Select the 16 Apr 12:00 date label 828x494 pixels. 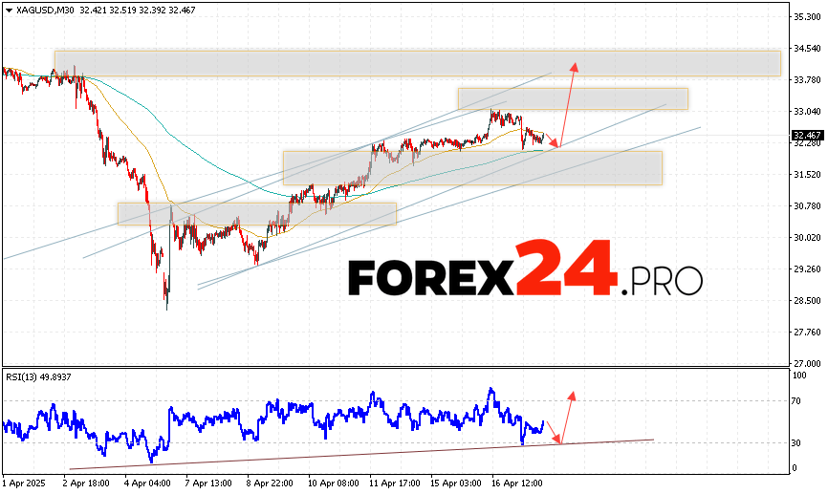click(x=518, y=484)
